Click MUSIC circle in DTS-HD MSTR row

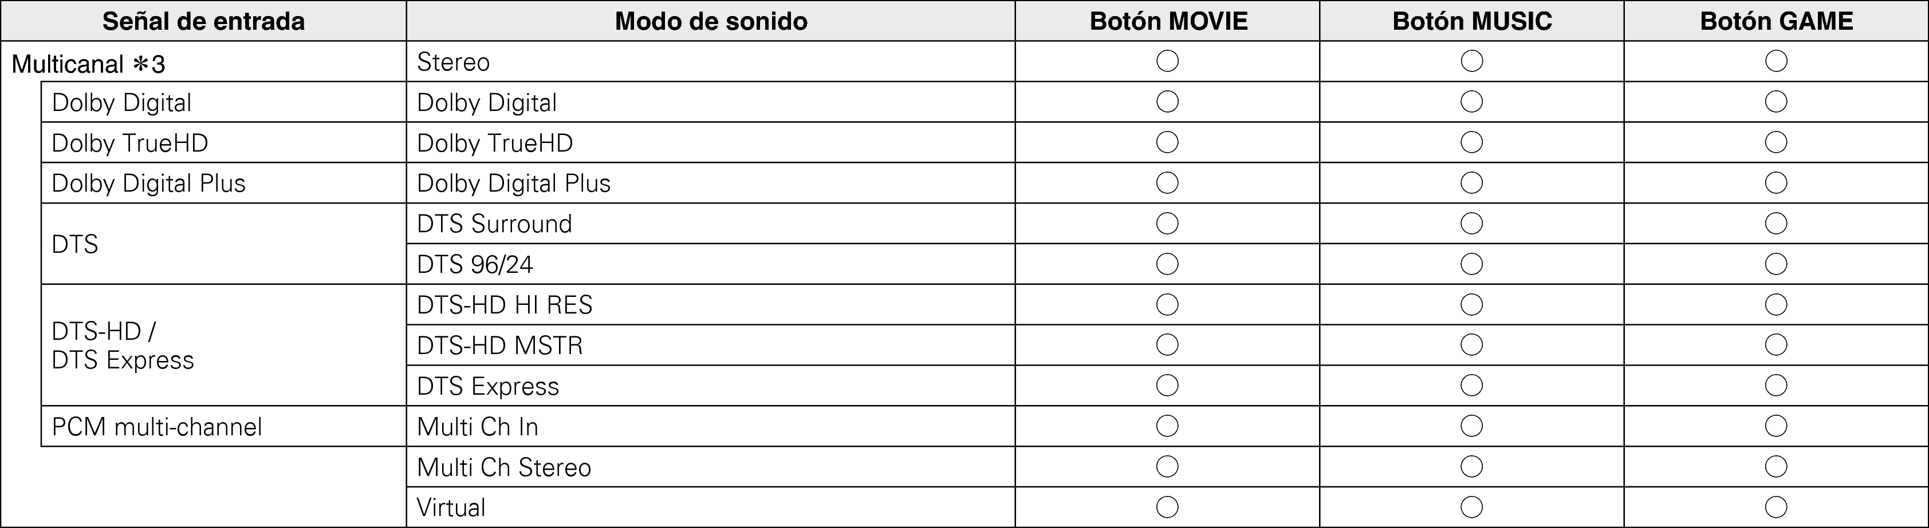[1471, 345]
